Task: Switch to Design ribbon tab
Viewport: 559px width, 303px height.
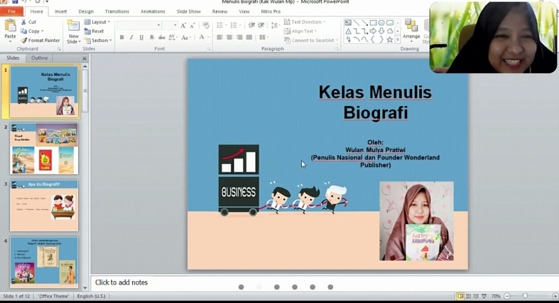Action: (x=86, y=11)
